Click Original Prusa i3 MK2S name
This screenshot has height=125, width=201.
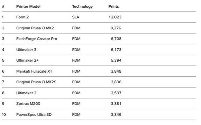pyautogui.click(x=36, y=82)
